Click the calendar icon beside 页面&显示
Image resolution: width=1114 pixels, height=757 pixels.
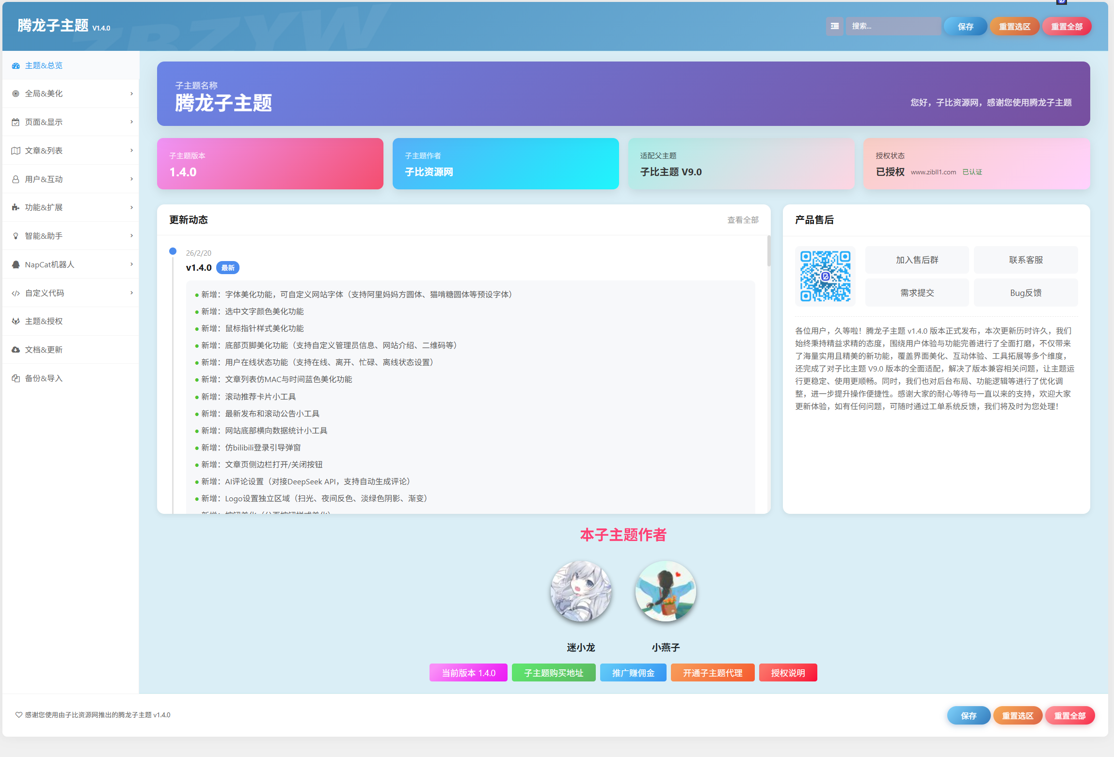pos(16,122)
